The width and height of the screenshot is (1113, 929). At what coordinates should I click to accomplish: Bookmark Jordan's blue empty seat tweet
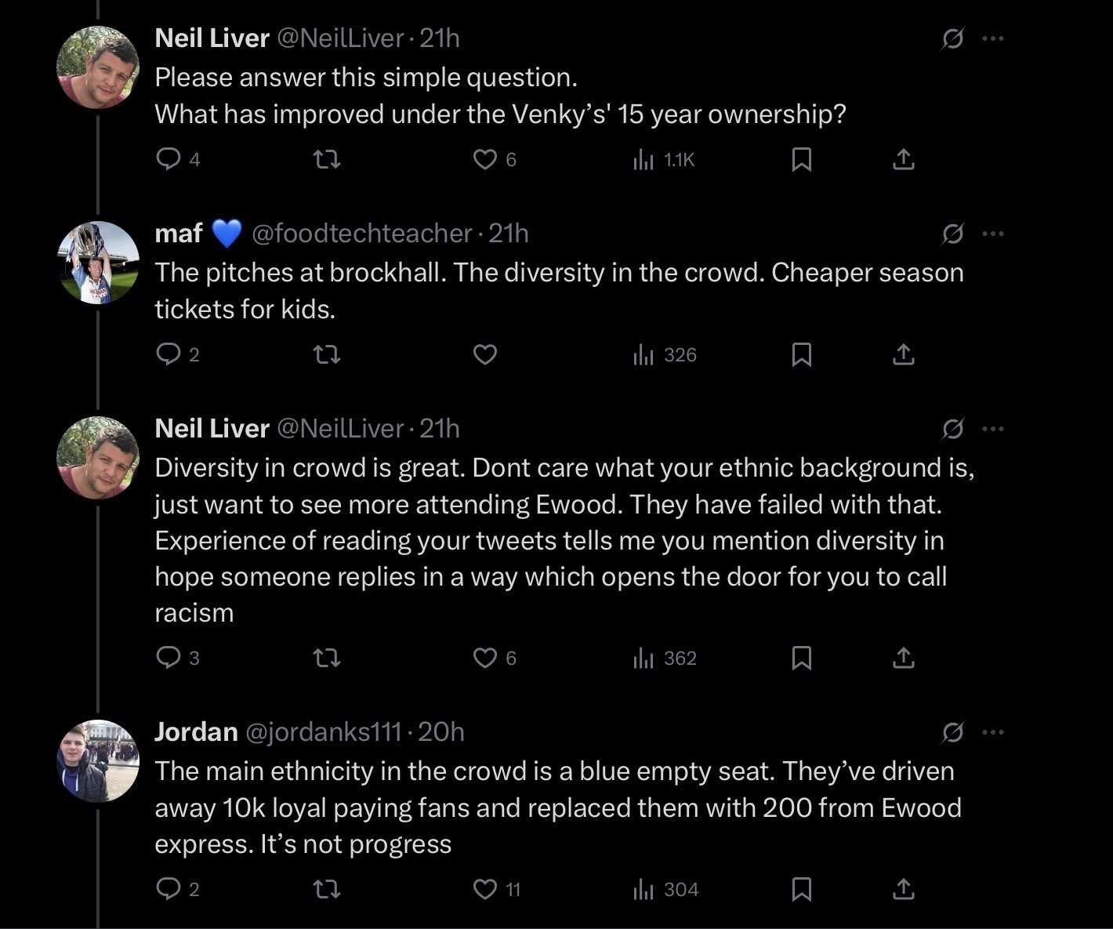click(801, 889)
